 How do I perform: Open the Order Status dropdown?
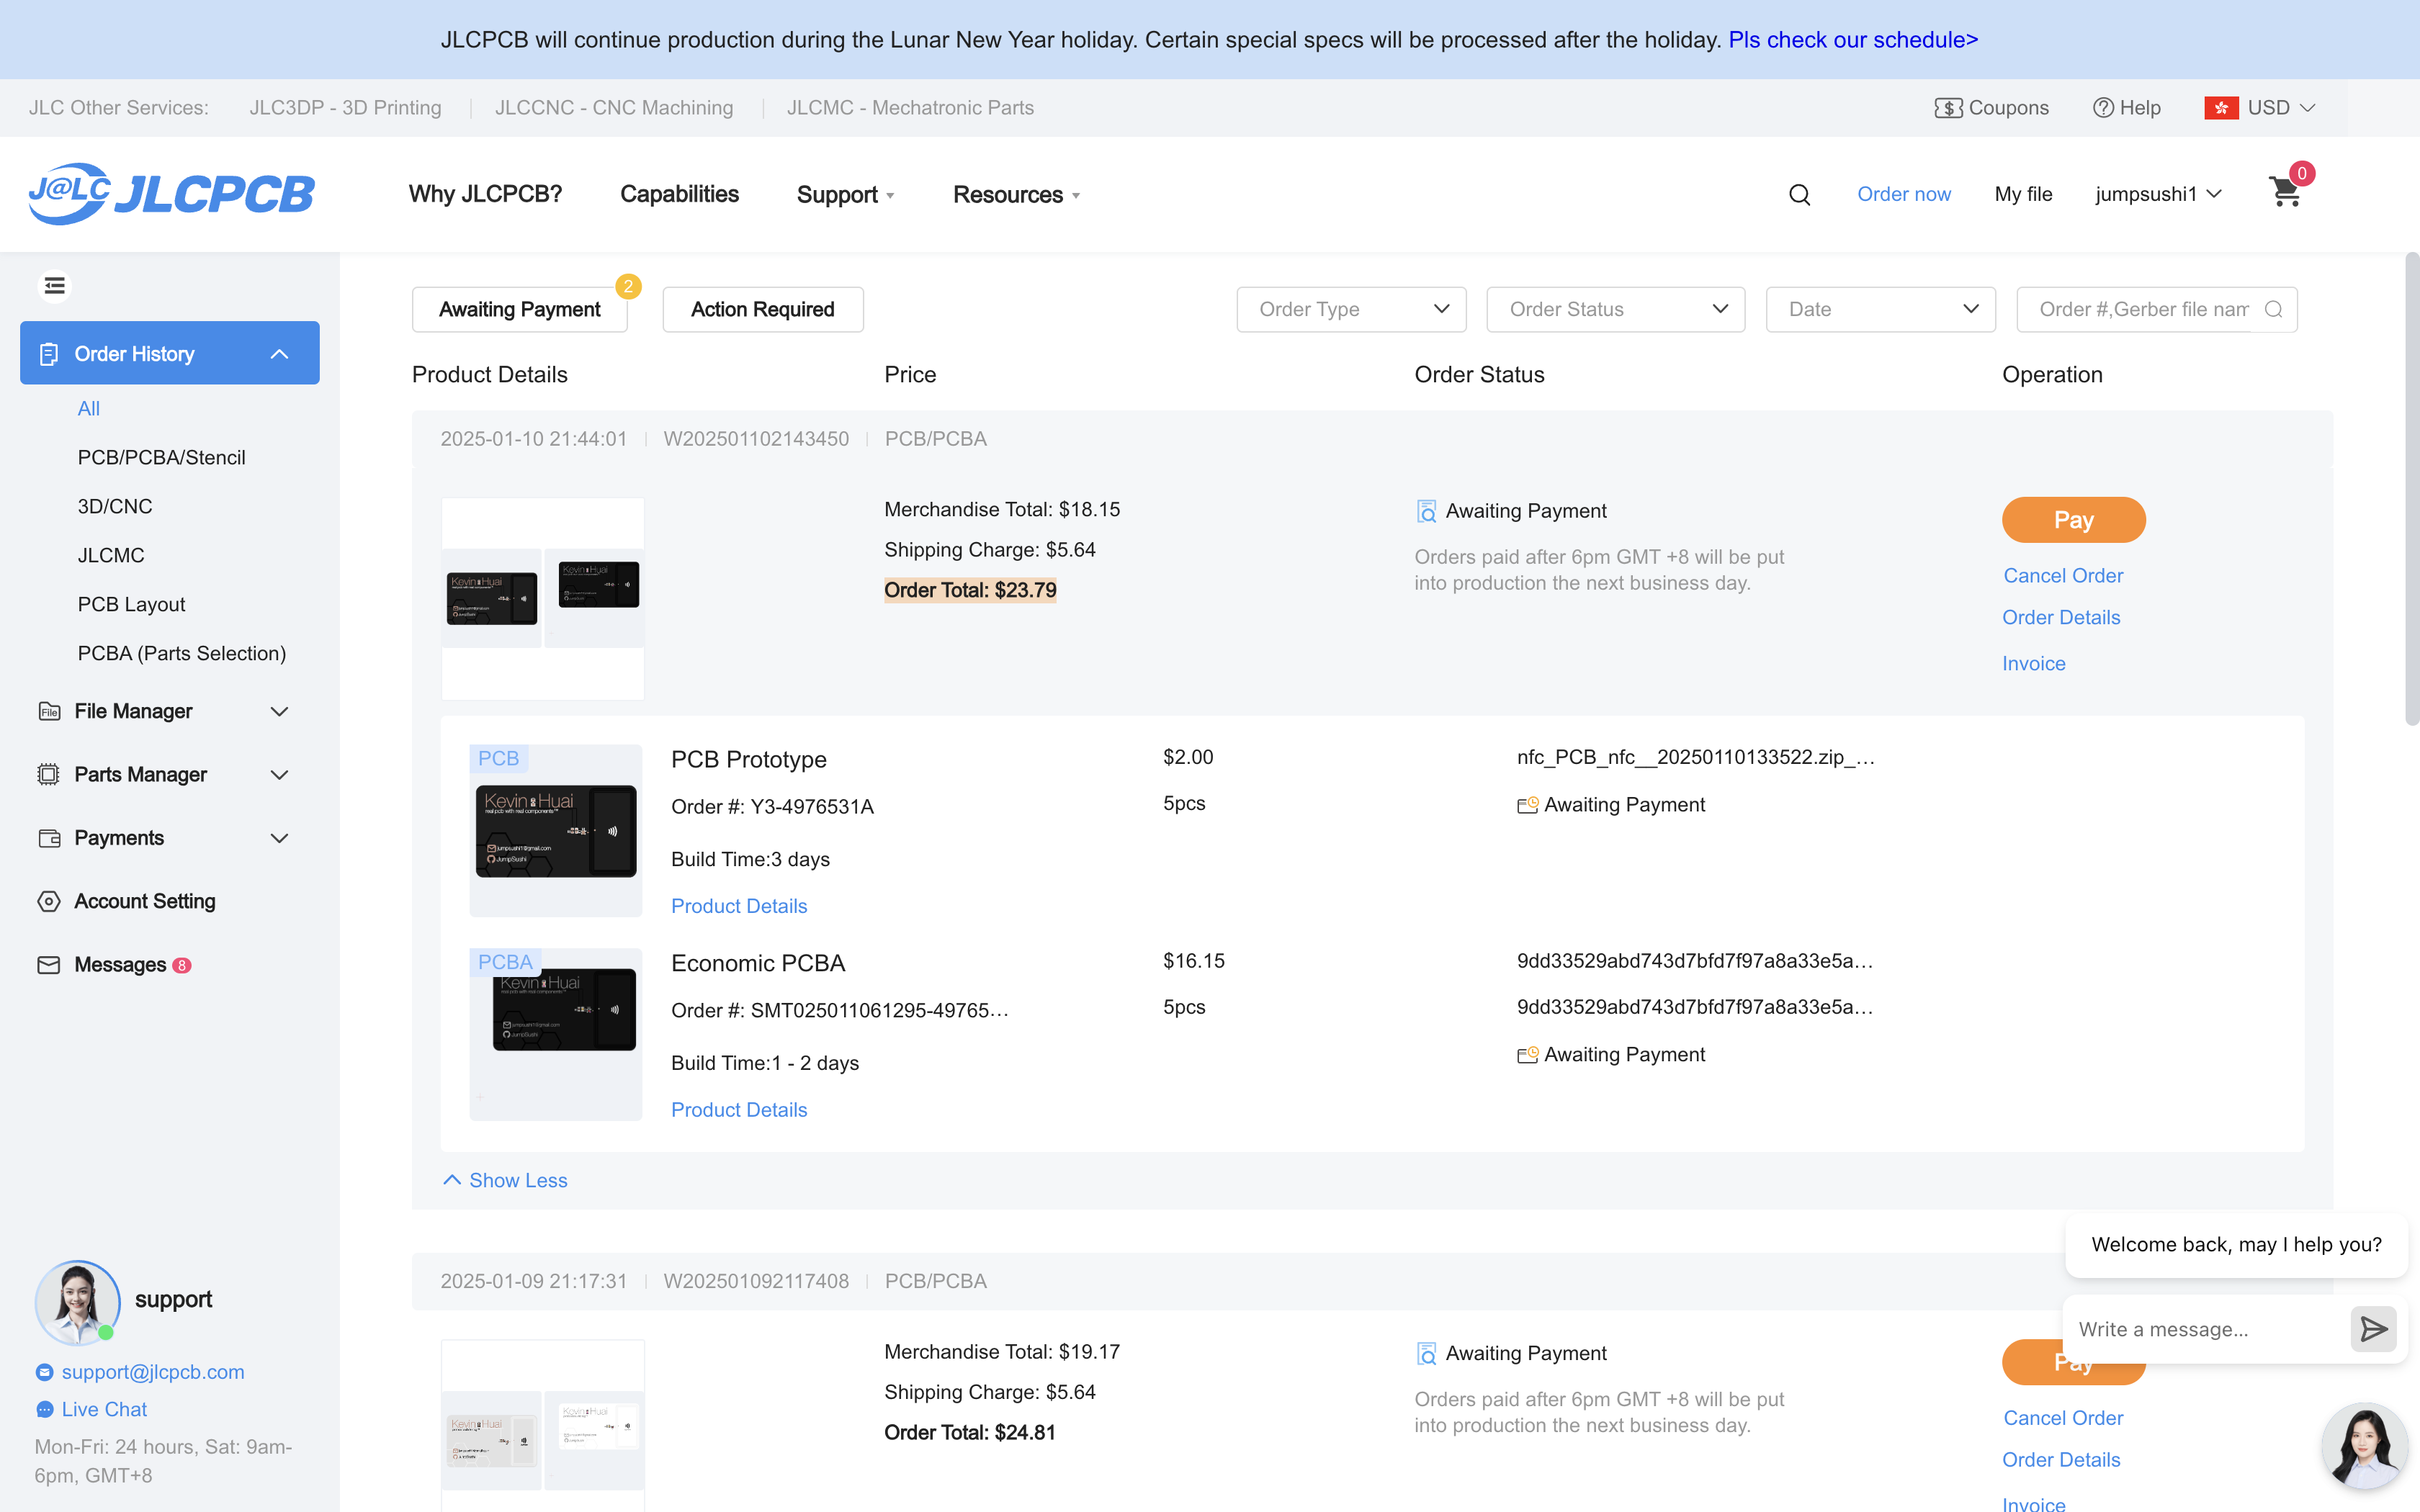tap(1615, 309)
